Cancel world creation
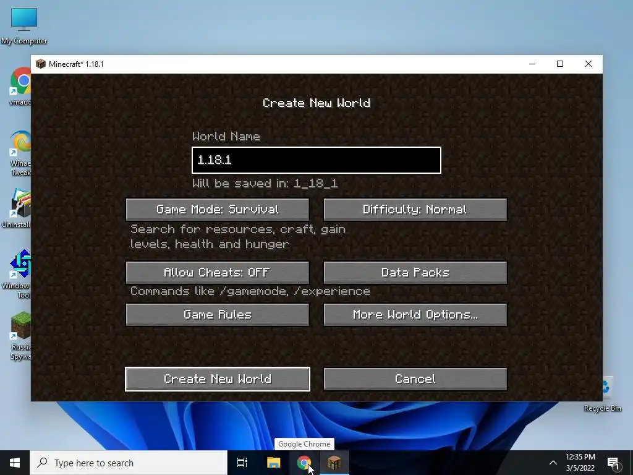633x475 pixels. [x=415, y=379]
